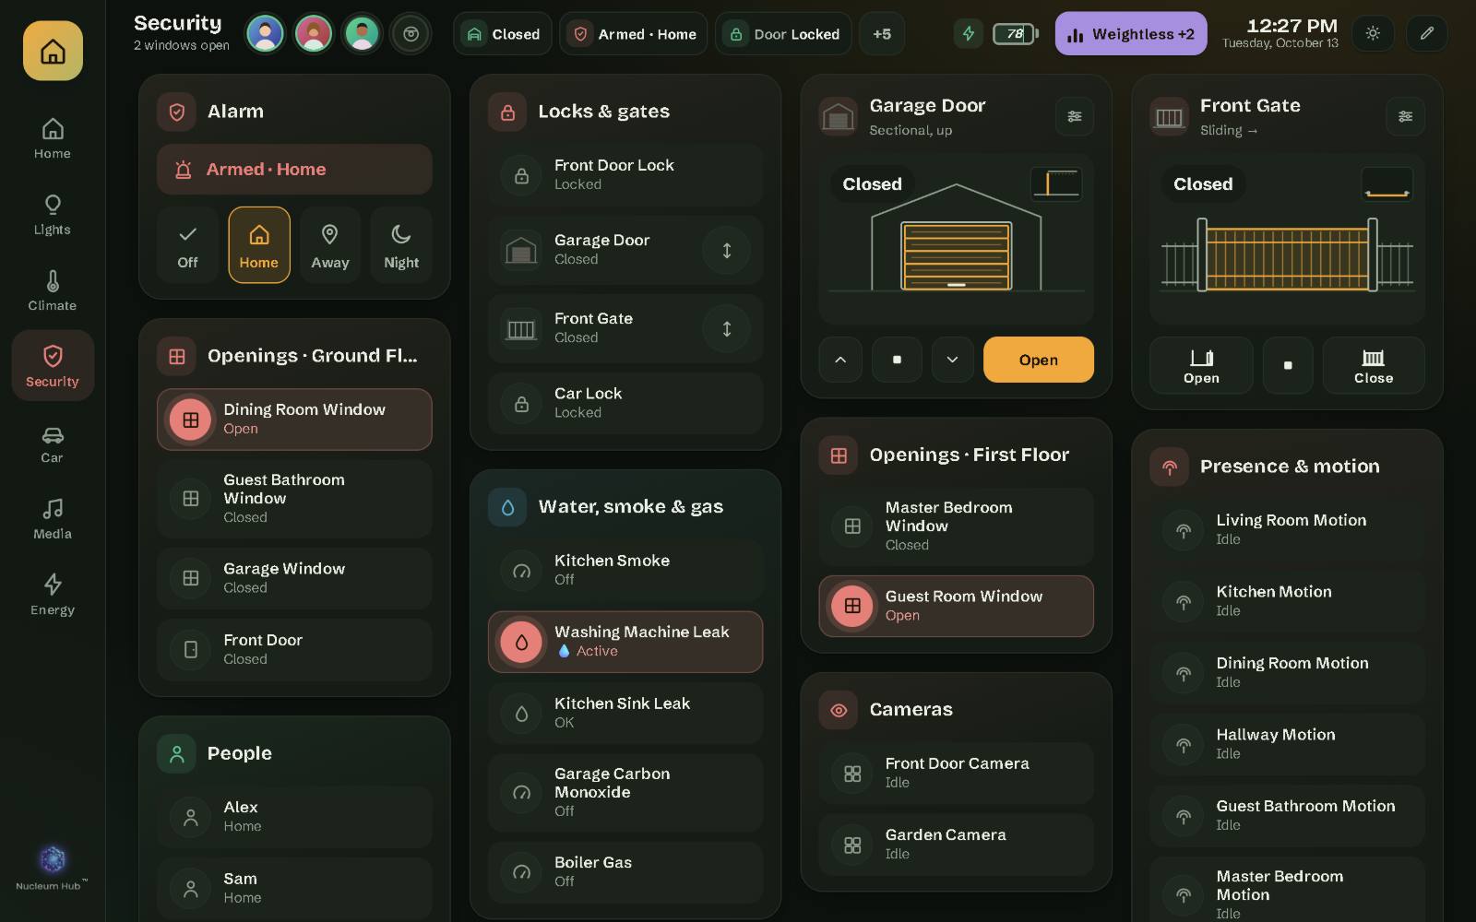The width and height of the screenshot is (1476, 922).
Task: Click the pencil edit dashboard icon
Action: point(1426,33)
